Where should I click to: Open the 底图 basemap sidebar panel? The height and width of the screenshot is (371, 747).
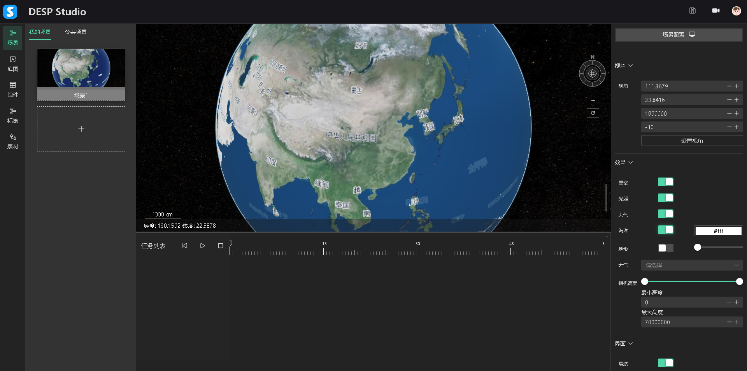[13, 64]
